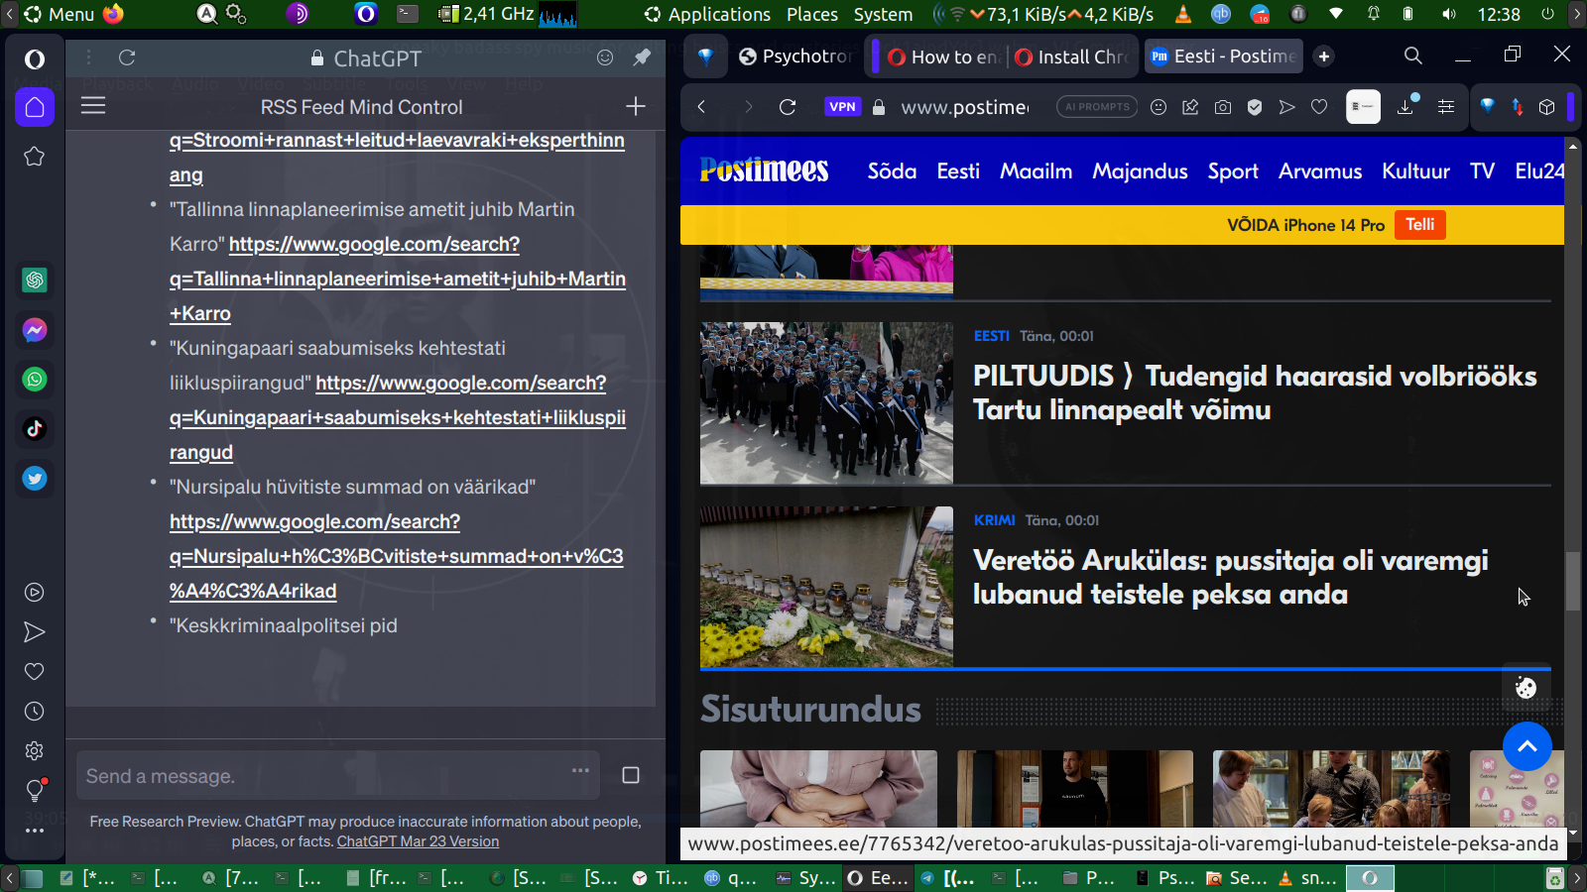Open the VLC cone in the system tray

pos(1183,14)
